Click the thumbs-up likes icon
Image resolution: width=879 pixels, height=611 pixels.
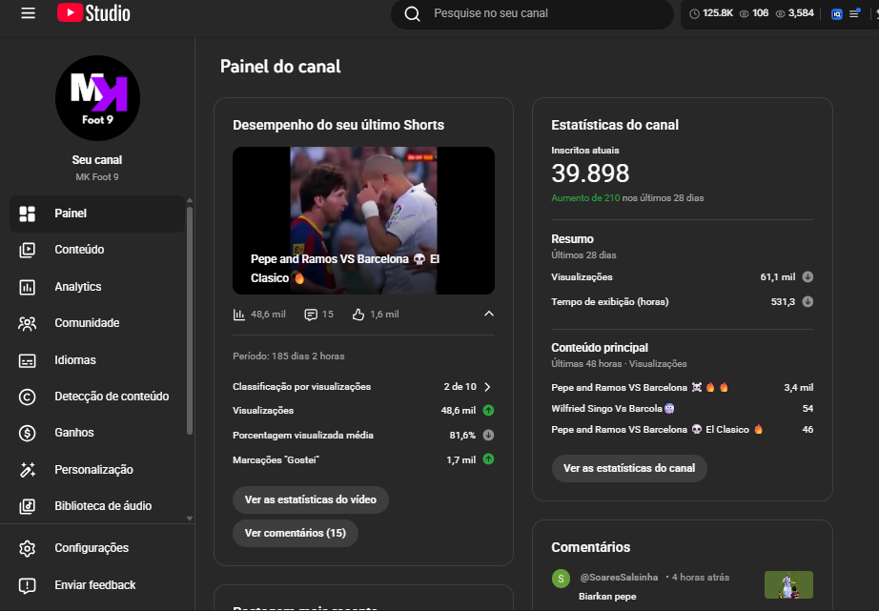click(358, 314)
